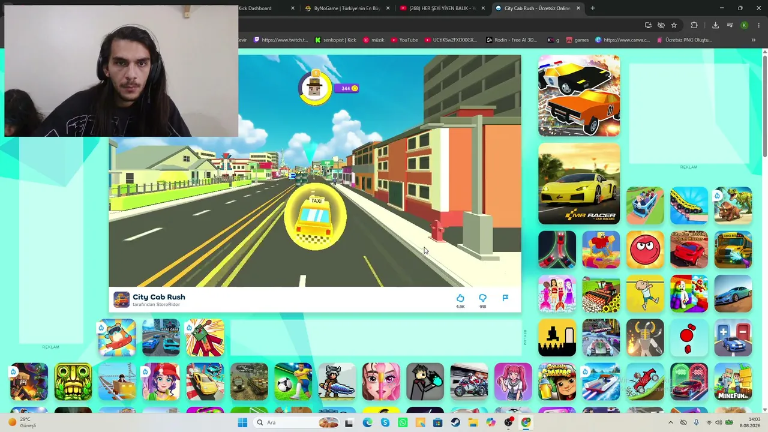Image resolution: width=768 pixels, height=432 pixels.
Task: Open the police car chase game thumbnail
Action: (x=579, y=96)
